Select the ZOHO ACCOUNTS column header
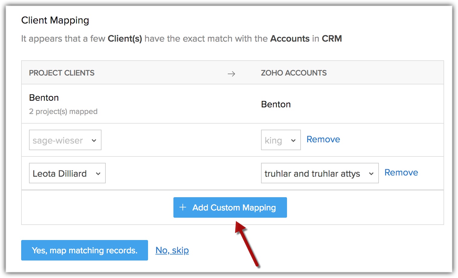Screen dimensions: 458x278 tap(294, 73)
